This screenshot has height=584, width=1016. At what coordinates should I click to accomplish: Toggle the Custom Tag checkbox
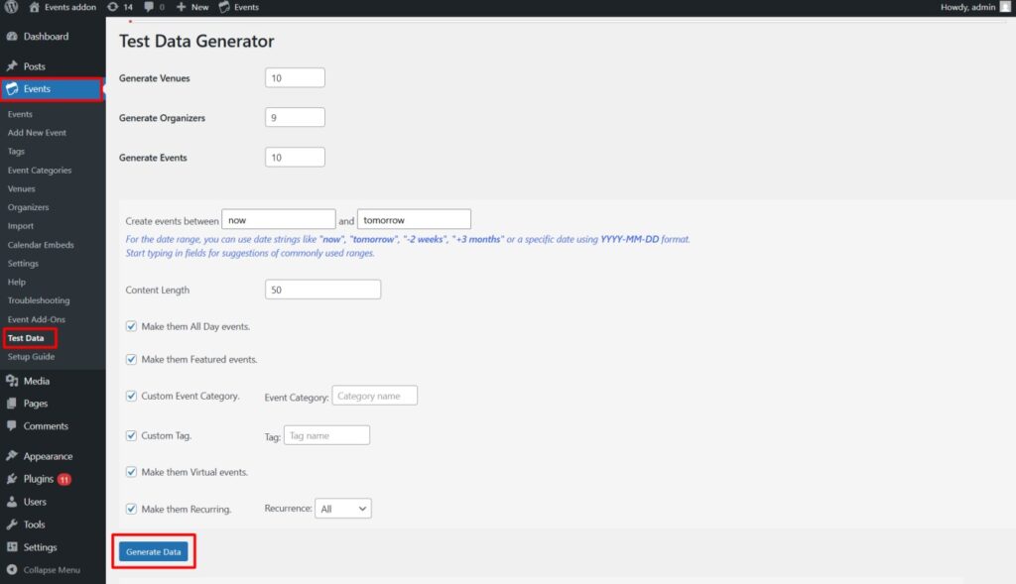pos(132,435)
